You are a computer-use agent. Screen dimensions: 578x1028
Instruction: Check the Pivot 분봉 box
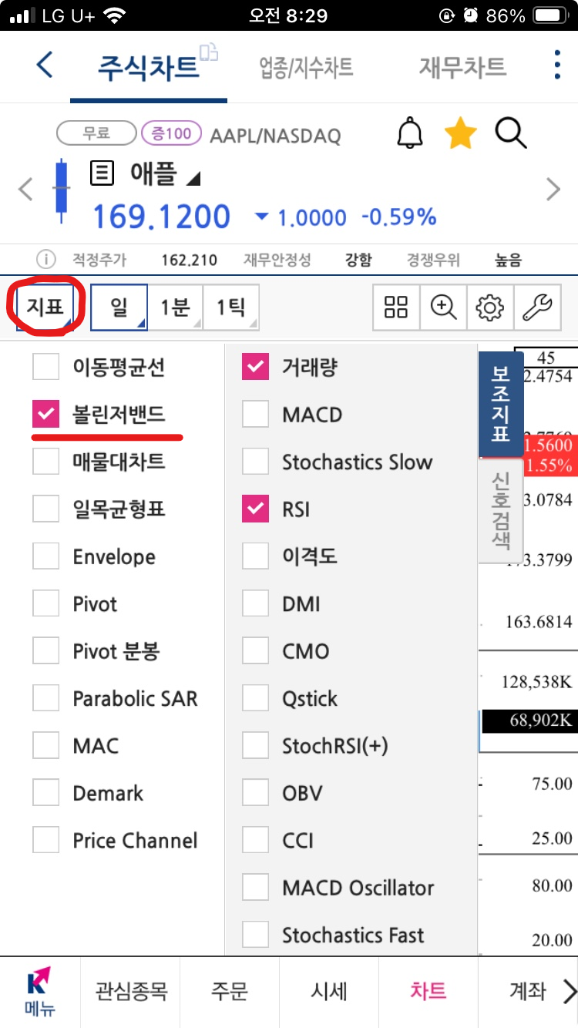click(x=46, y=651)
